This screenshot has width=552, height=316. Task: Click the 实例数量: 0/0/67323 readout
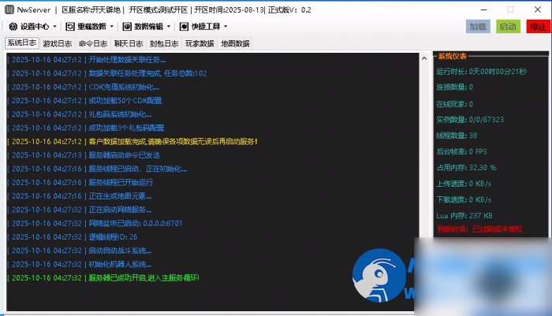point(470,120)
